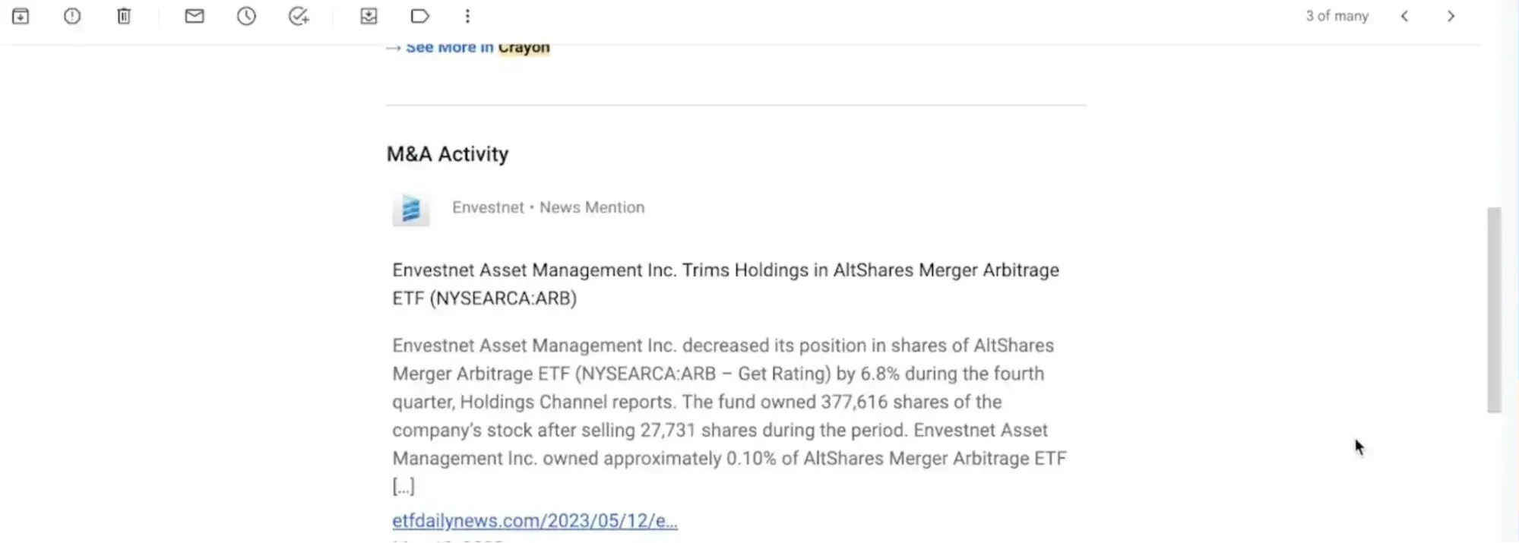The height and width of the screenshot is (543, 1519).
Task: Open the etfdailynews.com article link
Action: point(534,521)
